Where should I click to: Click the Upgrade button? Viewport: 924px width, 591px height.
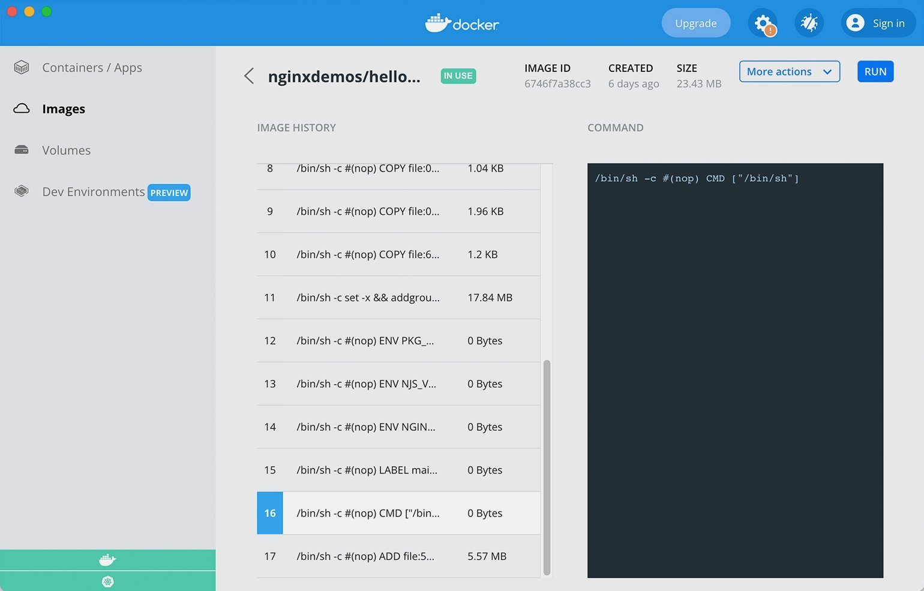click(695, 23)
